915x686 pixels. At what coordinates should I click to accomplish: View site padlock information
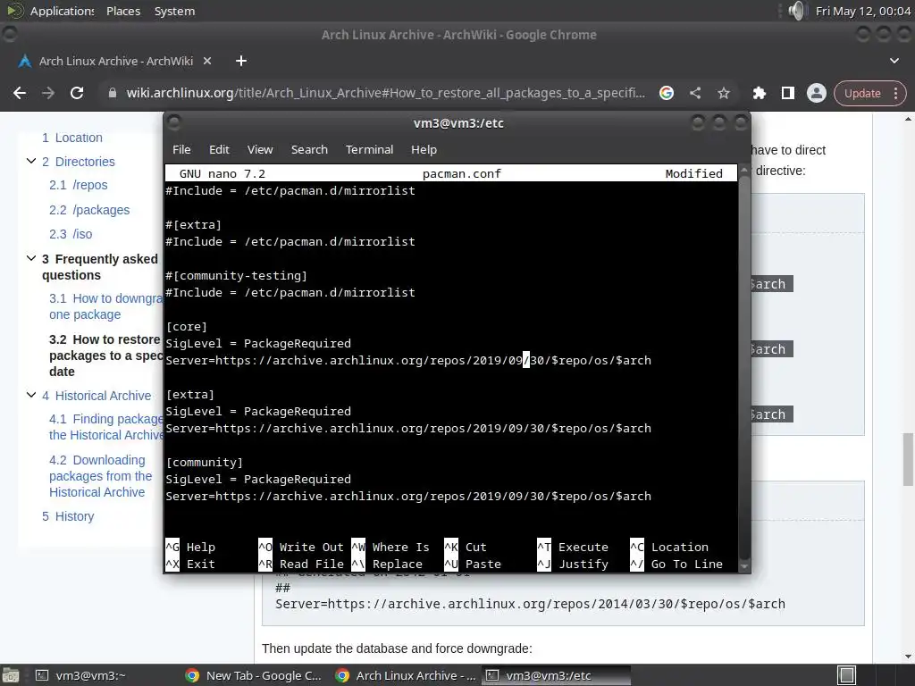click(112, 93)
